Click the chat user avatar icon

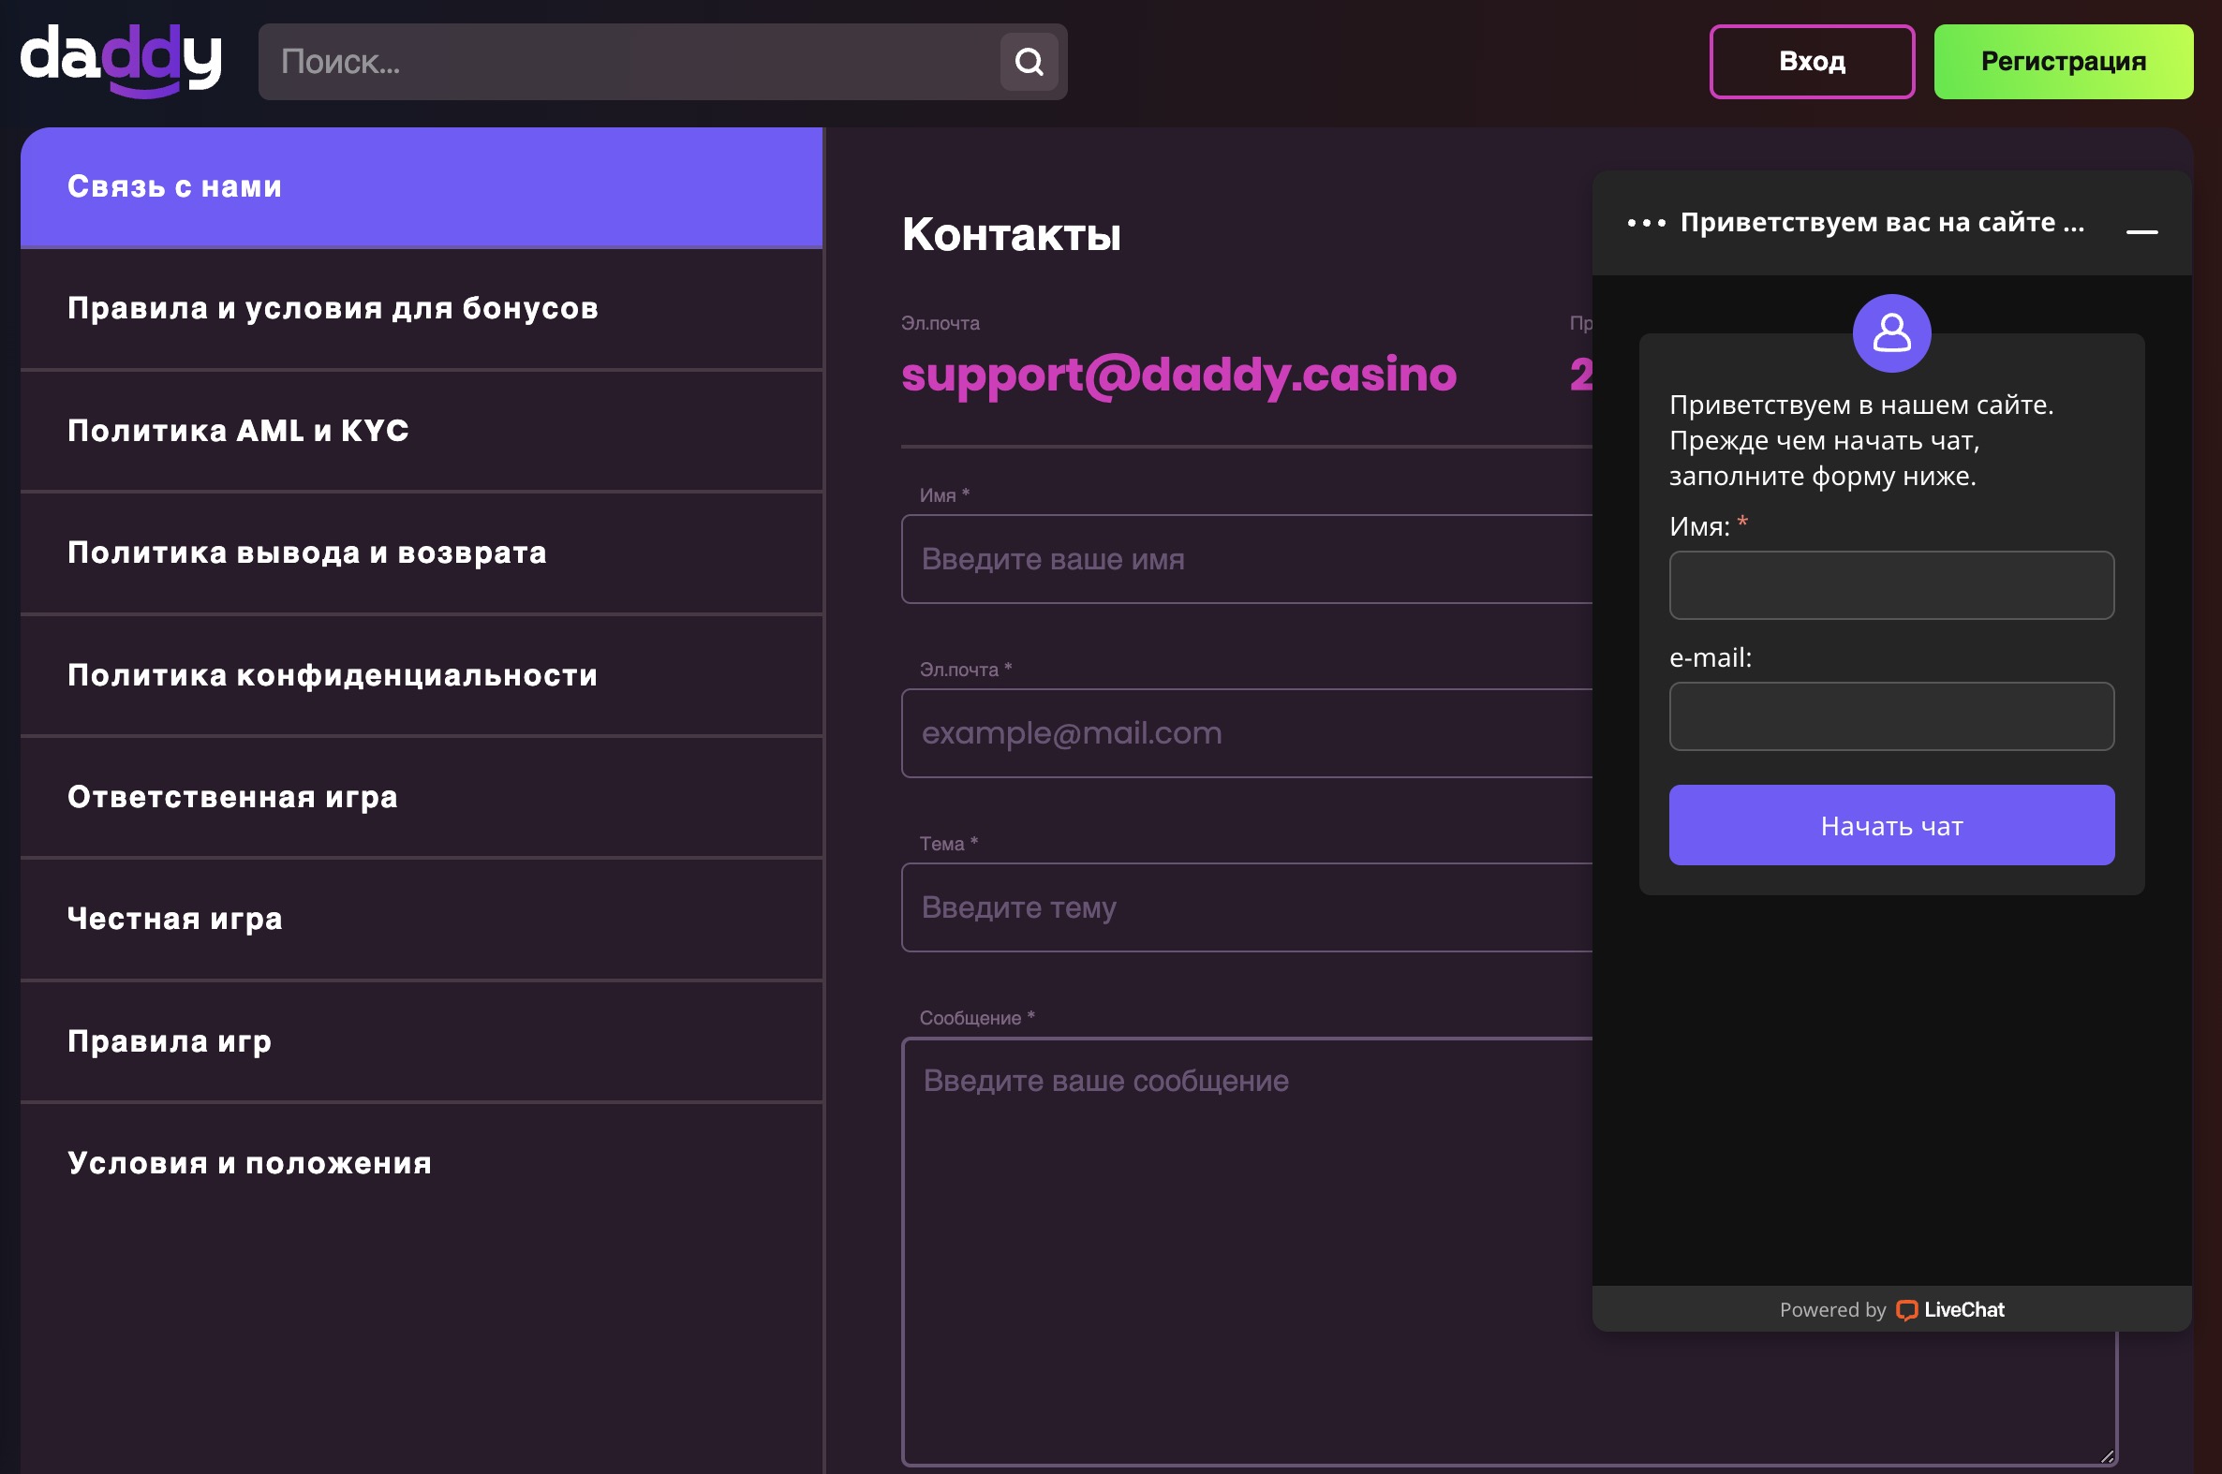click(1891, 332)
